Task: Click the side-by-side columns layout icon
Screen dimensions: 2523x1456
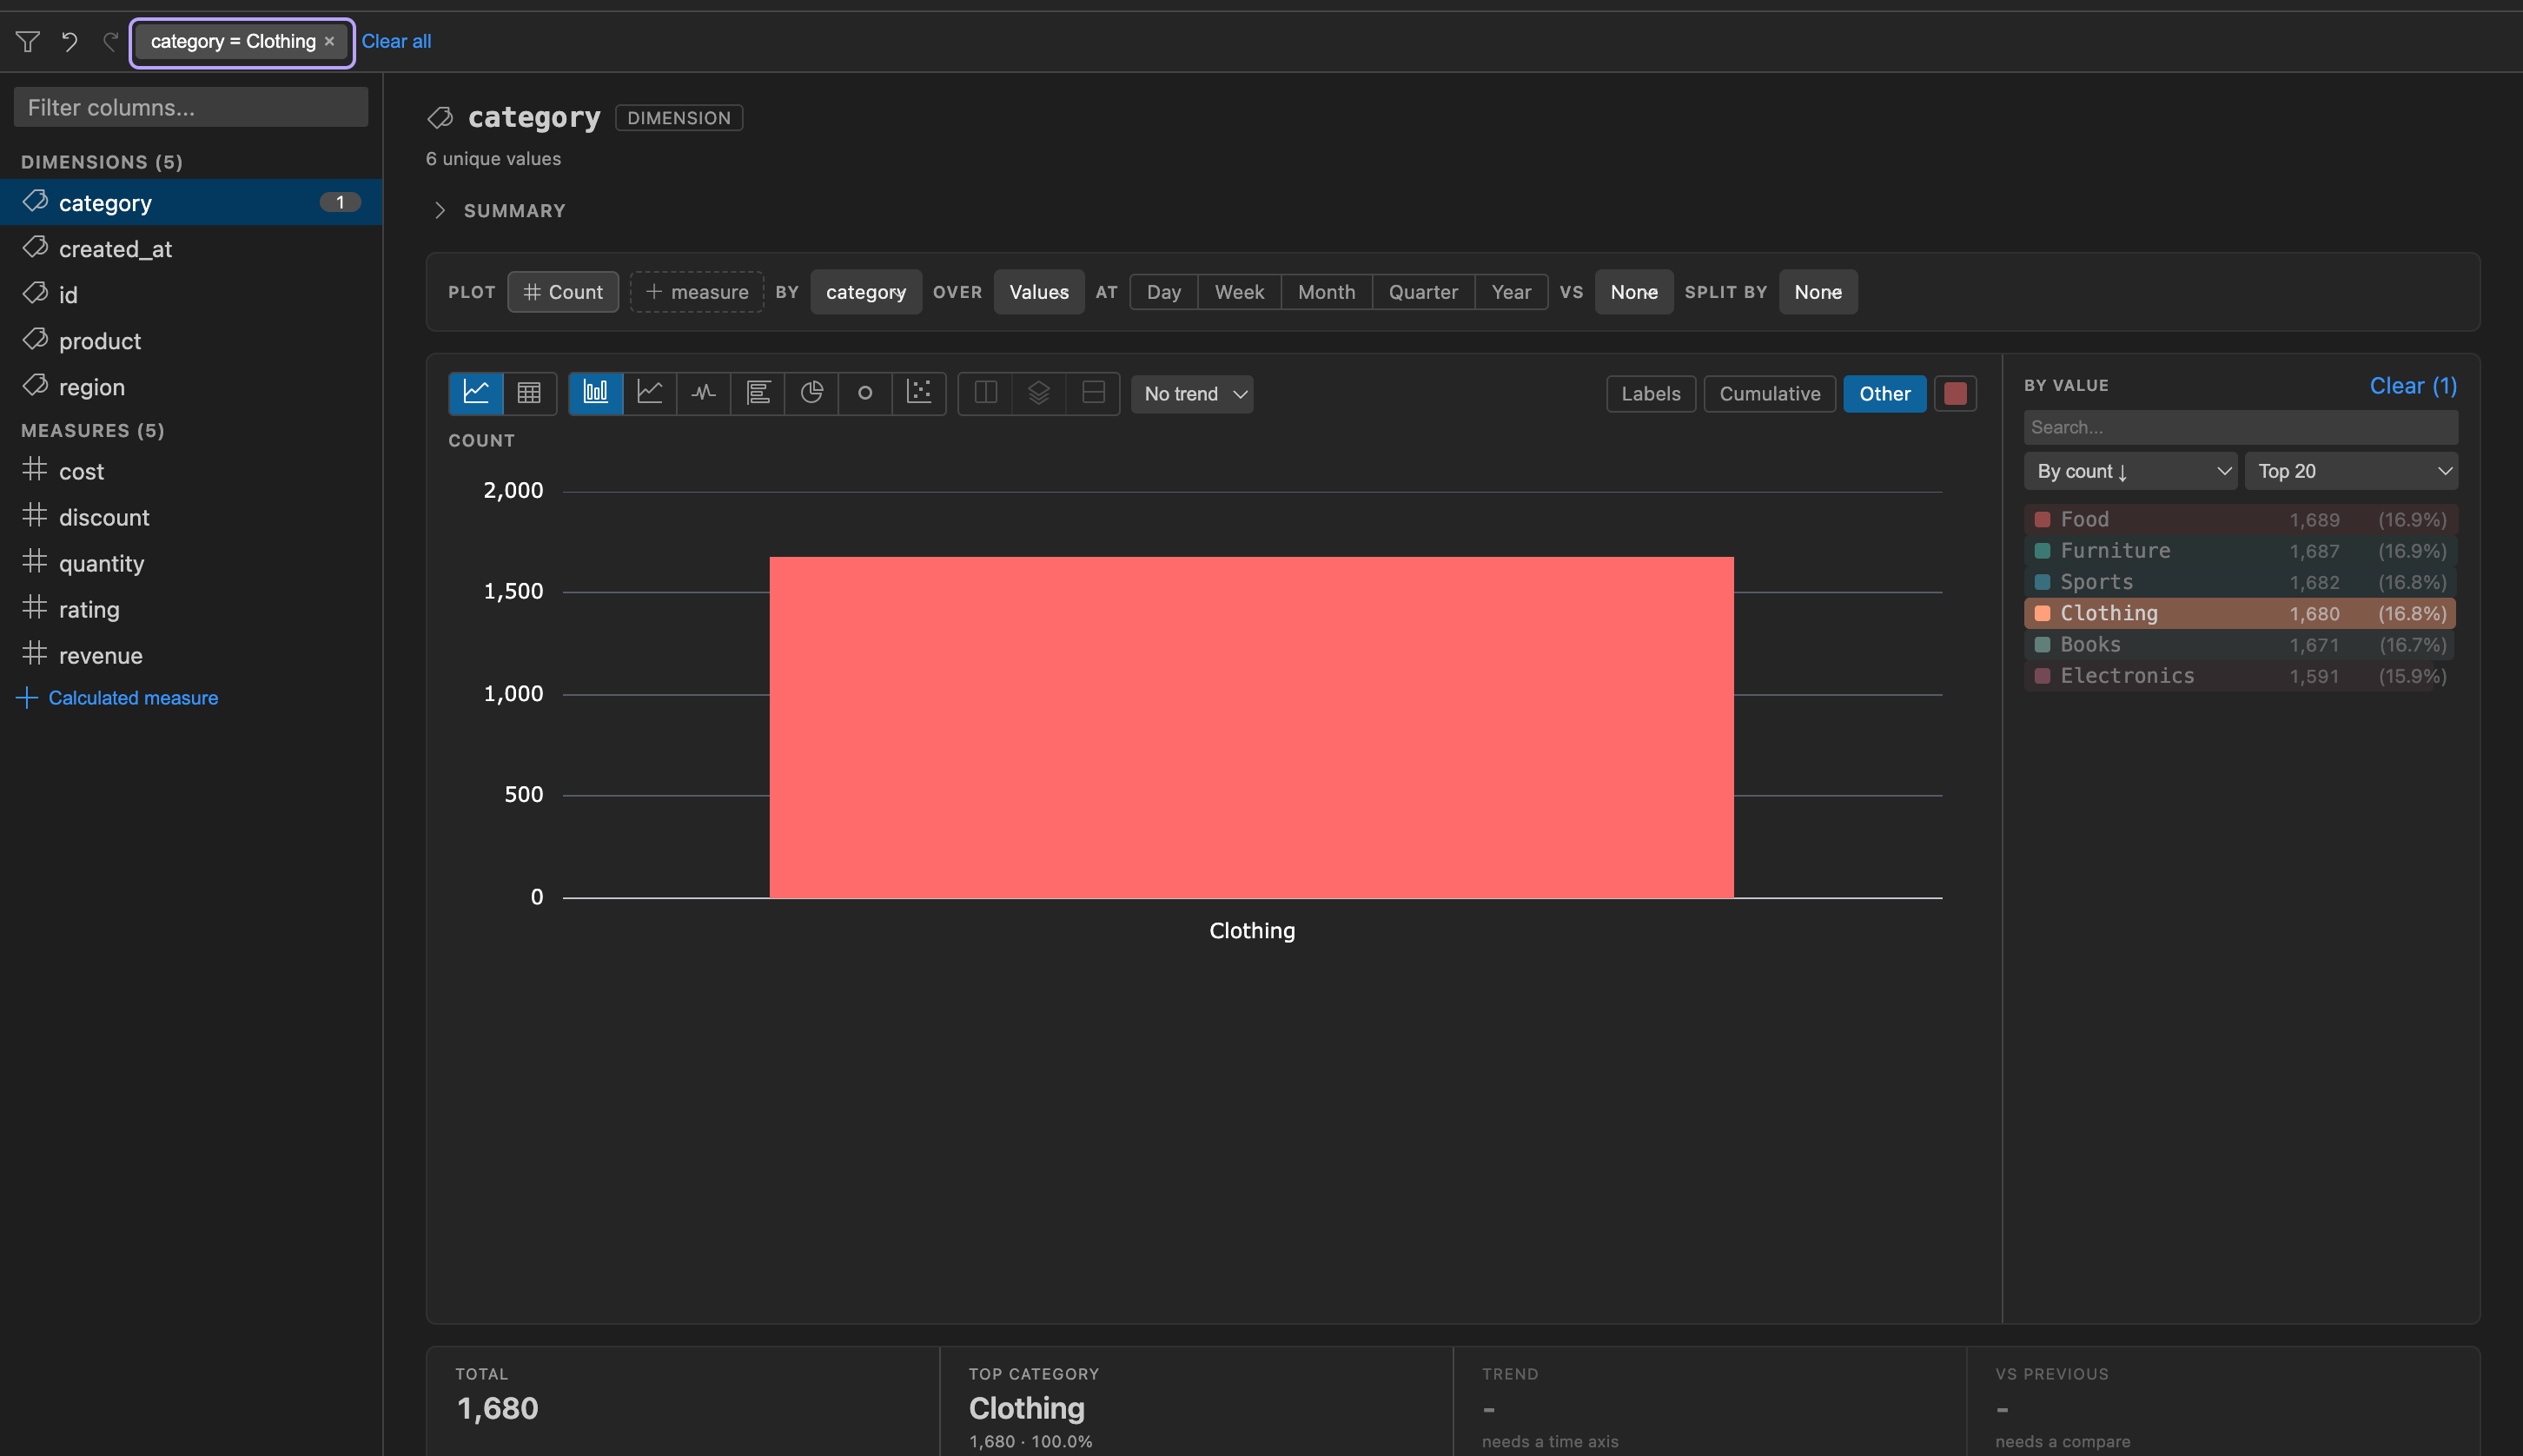Action: (x=986, y=393)
